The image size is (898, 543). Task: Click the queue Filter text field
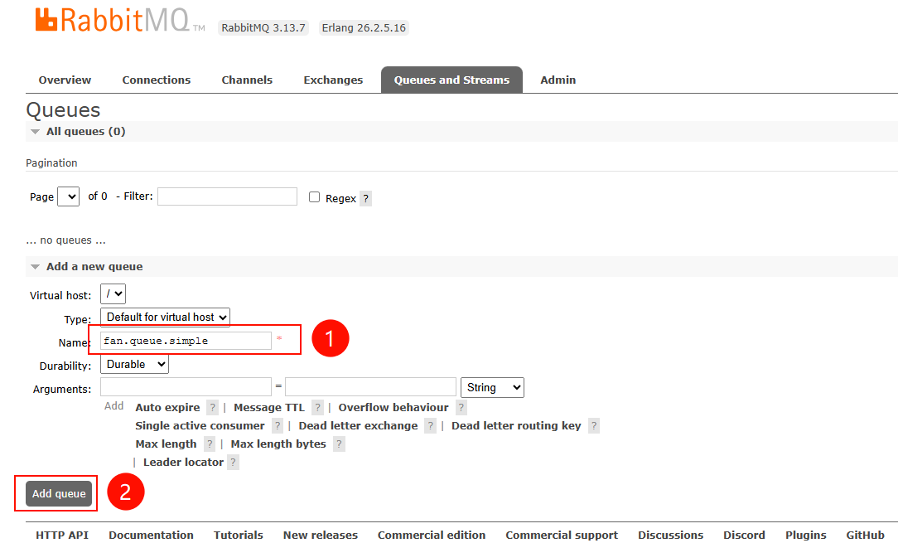(227, 196)
